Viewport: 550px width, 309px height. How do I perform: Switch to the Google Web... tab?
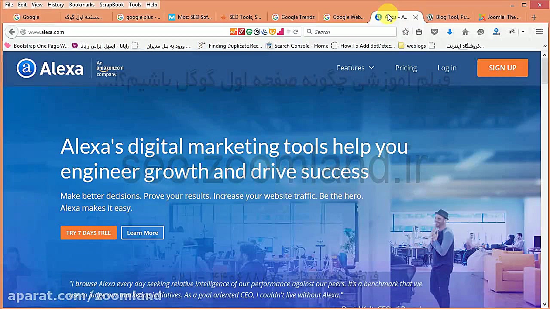coord(345,17)
